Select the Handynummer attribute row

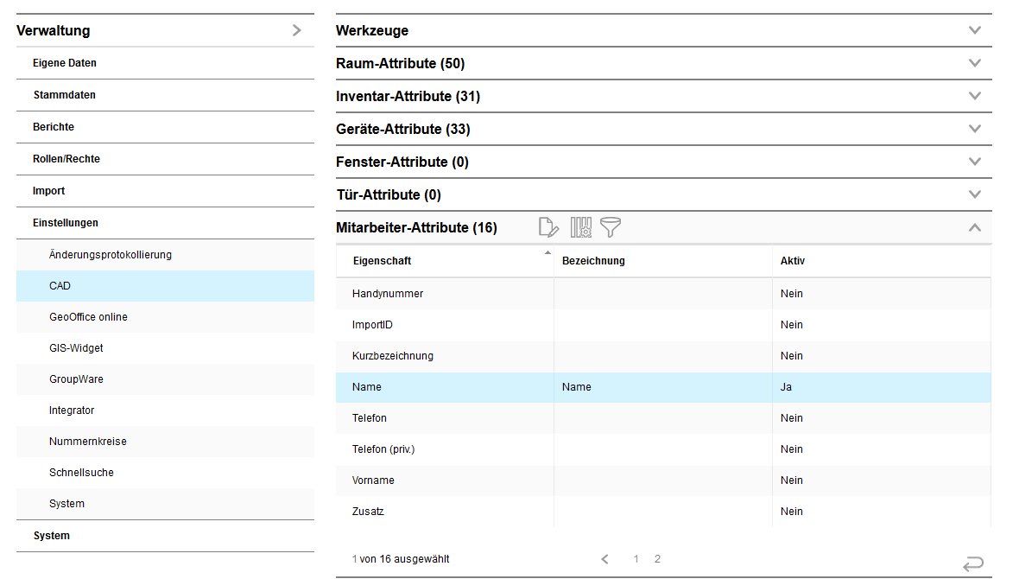[x=388, y=294]
